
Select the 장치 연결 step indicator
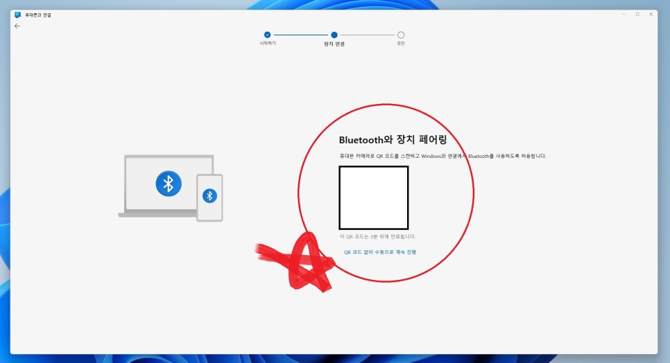point(334,35)
